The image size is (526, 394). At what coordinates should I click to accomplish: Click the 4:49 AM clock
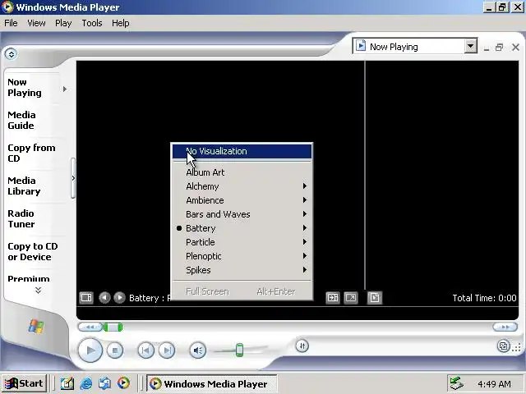[x=494, y=384]
